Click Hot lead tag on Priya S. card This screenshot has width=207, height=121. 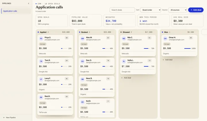click(x=43, y=44)
